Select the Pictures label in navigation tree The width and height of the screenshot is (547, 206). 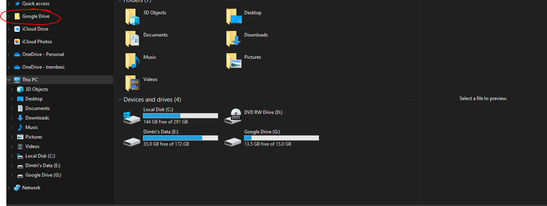[x=34, y=137]
